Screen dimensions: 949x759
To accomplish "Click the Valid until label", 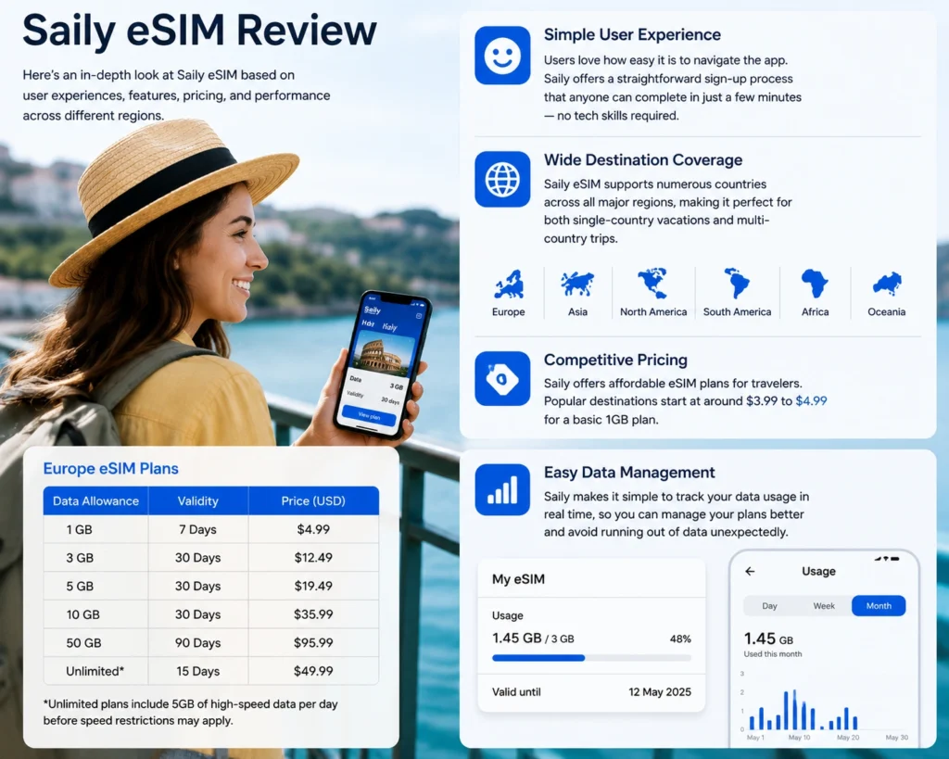I will click(x=516, y=692).
